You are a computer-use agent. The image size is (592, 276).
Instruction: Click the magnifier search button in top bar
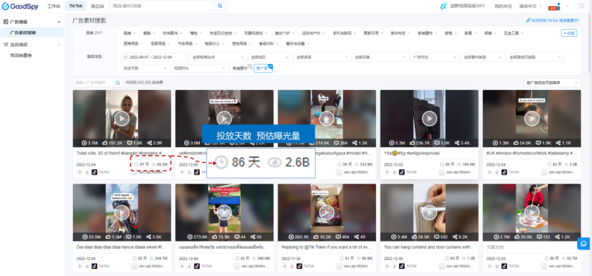coord(220,6)
